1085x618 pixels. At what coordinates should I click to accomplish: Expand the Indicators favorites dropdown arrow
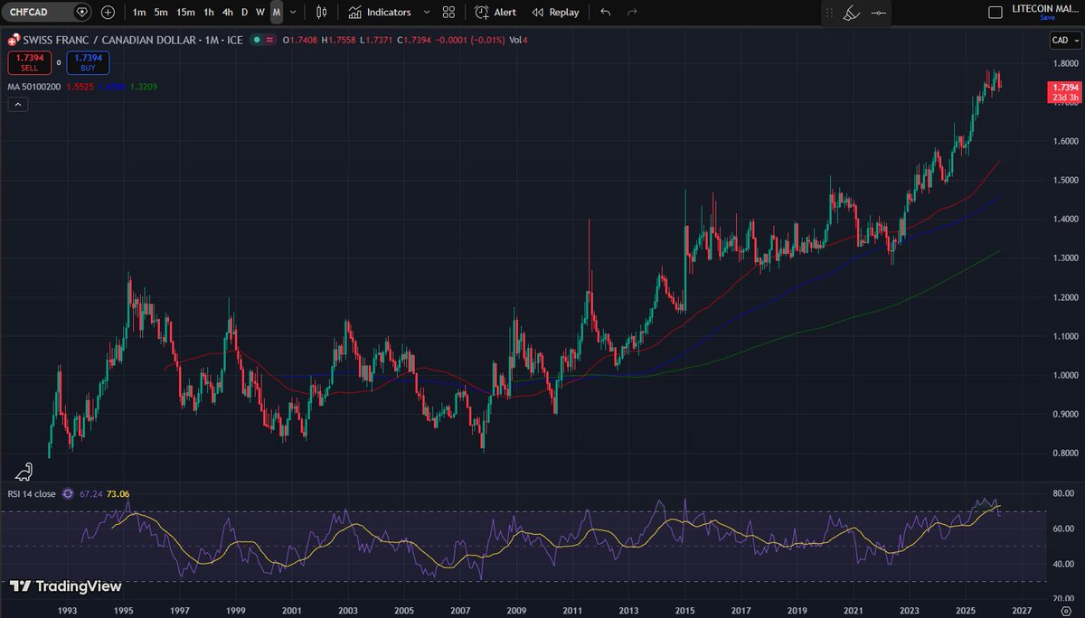pos(425,13)
